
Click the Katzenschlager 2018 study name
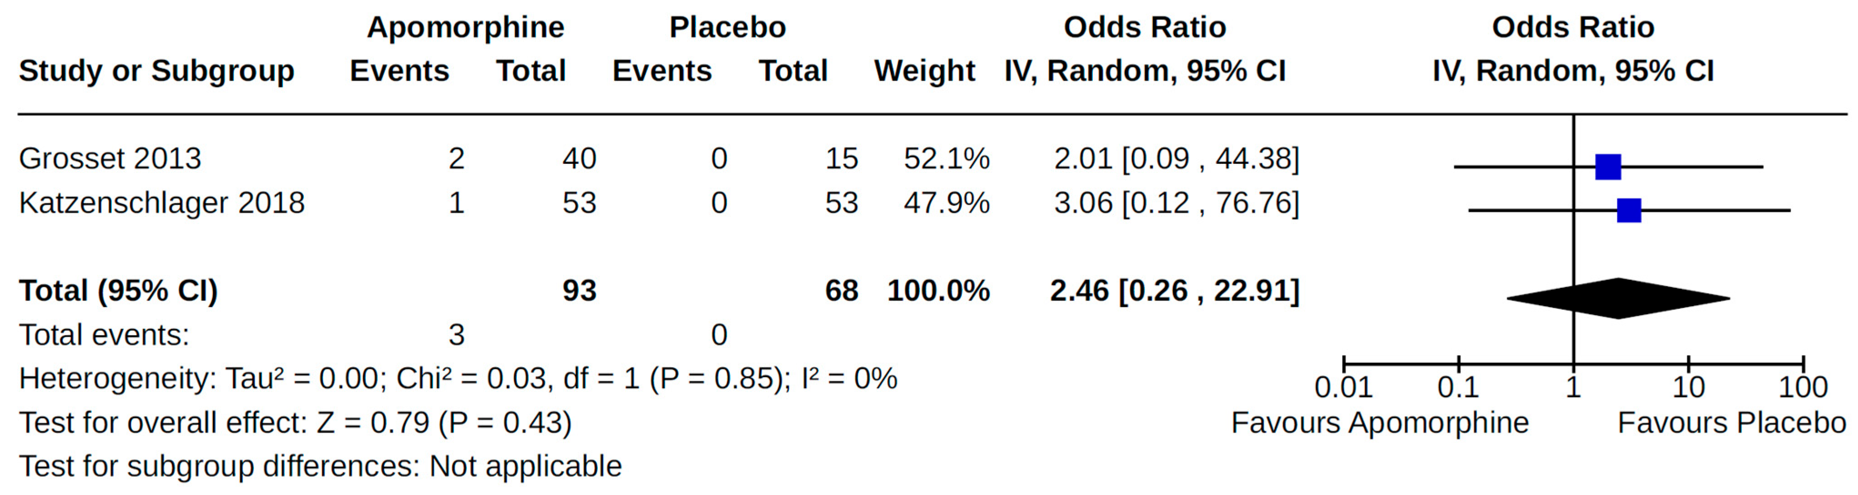coord(162,203)
